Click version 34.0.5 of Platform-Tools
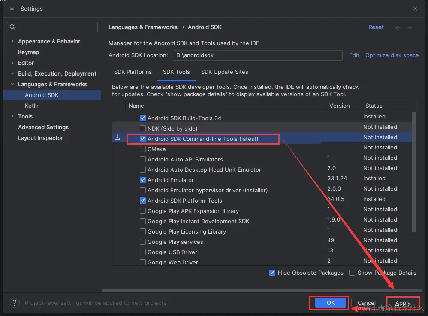The width and height of the screenshot is (428, 316). pos(336,199)
